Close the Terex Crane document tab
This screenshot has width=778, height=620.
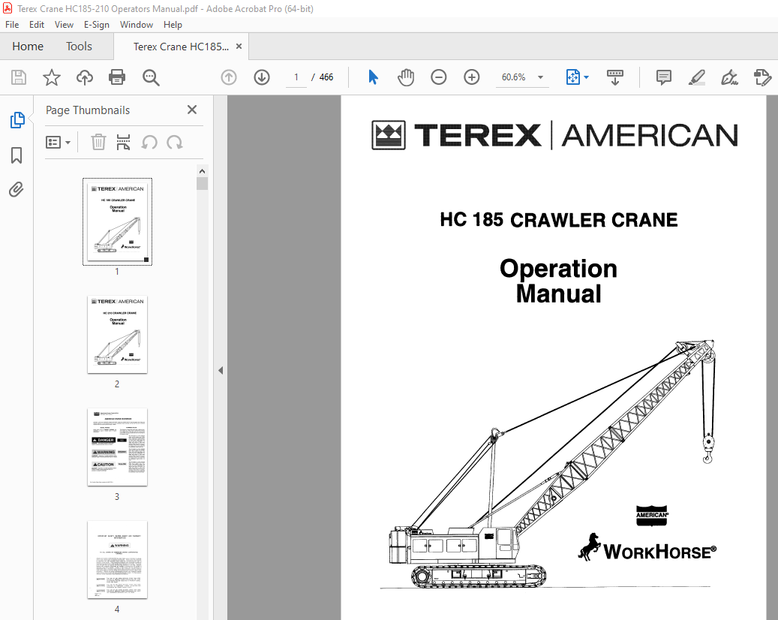[239, 47]
